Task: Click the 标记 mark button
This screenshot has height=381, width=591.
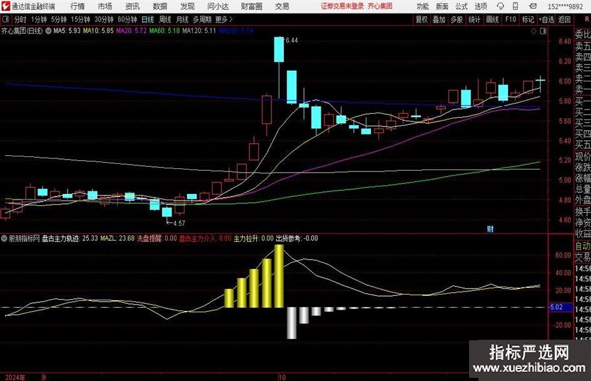Action: tap(528, 19)
